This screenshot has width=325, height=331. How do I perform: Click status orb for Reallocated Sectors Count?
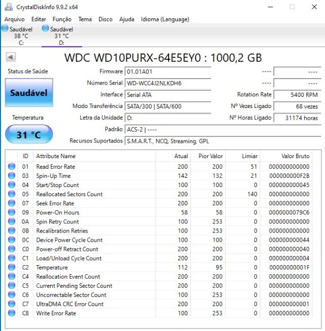coord(12,194)
